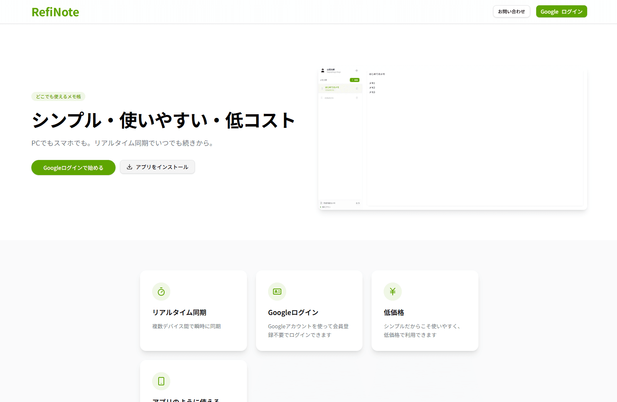Click the stopwatch icon for リアルタイム同期
617x402 pixels.
pos(161,292)
